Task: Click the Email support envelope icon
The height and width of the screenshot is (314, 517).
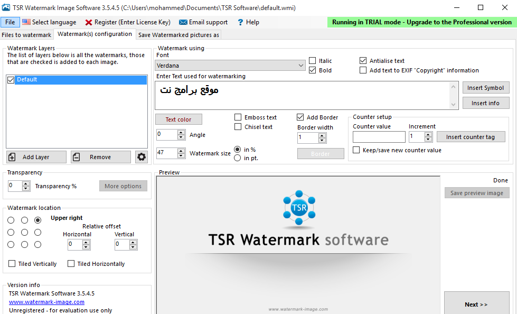Action: tap(183, 22)
